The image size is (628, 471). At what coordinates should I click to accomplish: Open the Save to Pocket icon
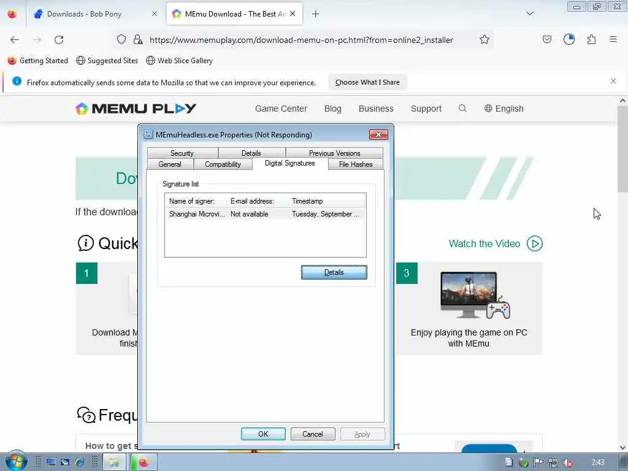click(x=546, y=39)
